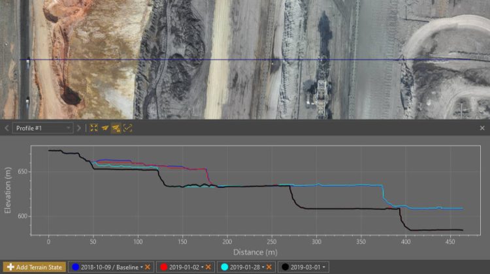Image resolution: width=490 pixels, height=274 pixels.
Task: Remove the 2019-01-28 terrain state
Action: click(x=269, y=267)
